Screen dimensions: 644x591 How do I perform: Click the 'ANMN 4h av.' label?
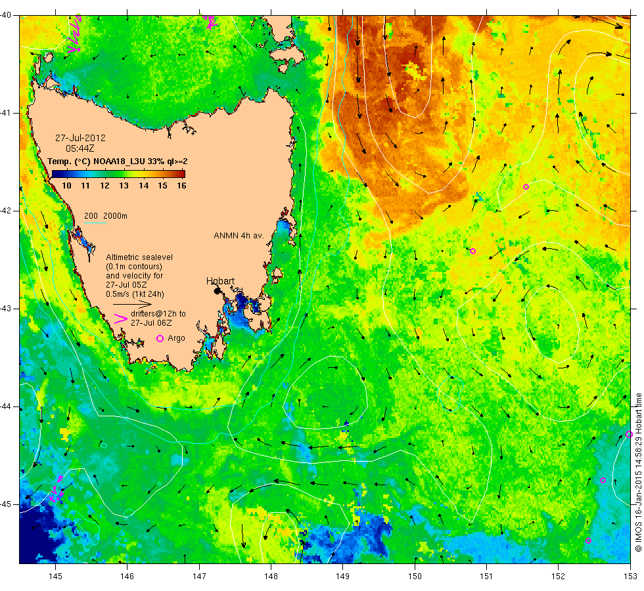coord(239,236)
